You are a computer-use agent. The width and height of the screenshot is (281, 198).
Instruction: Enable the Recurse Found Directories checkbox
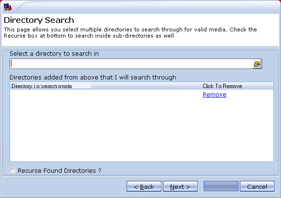point(12,170)
